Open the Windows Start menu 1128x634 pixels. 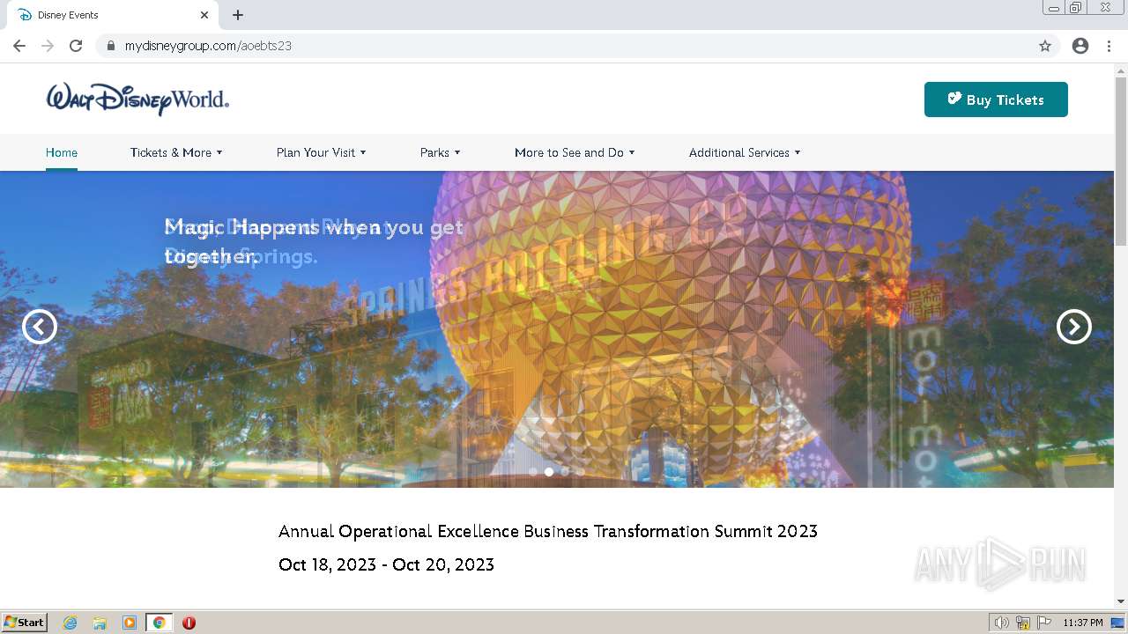25,623
